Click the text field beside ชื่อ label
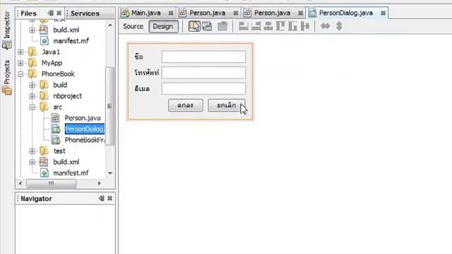The height and width of the screenshot is (254, 452). (203, 56)
